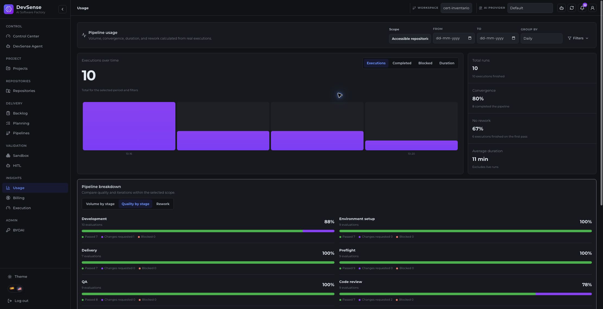
Task: Switch chart to Duration tab
Action: (447, 63)
